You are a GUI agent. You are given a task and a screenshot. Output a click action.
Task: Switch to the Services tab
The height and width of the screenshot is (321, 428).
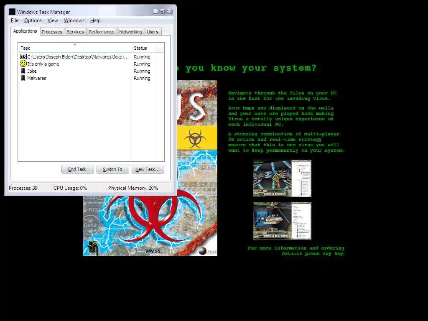pyautogui.click(x=75, y=32)
